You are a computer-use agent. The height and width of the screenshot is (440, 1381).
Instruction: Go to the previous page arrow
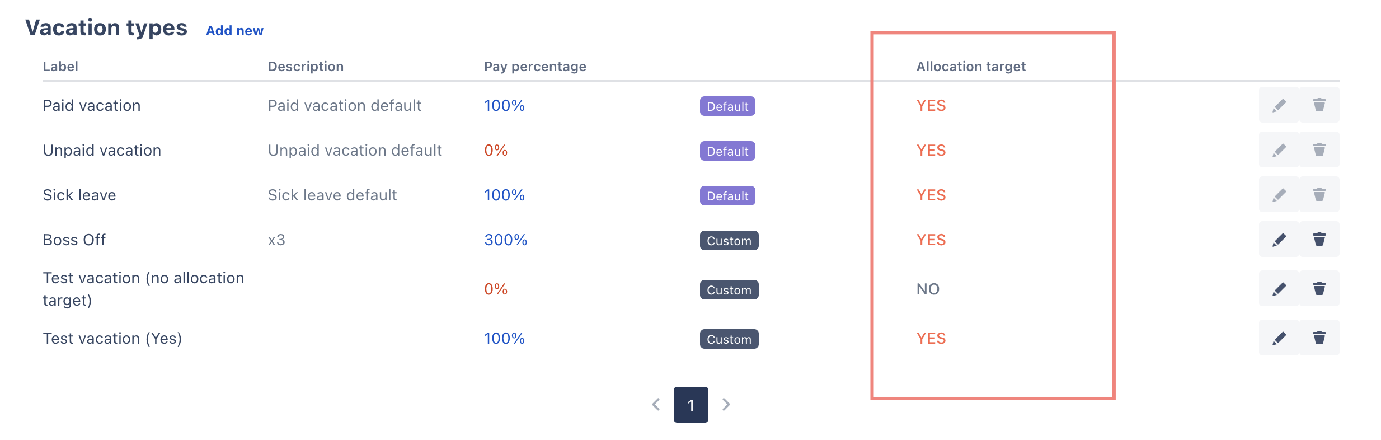(656, 404)
